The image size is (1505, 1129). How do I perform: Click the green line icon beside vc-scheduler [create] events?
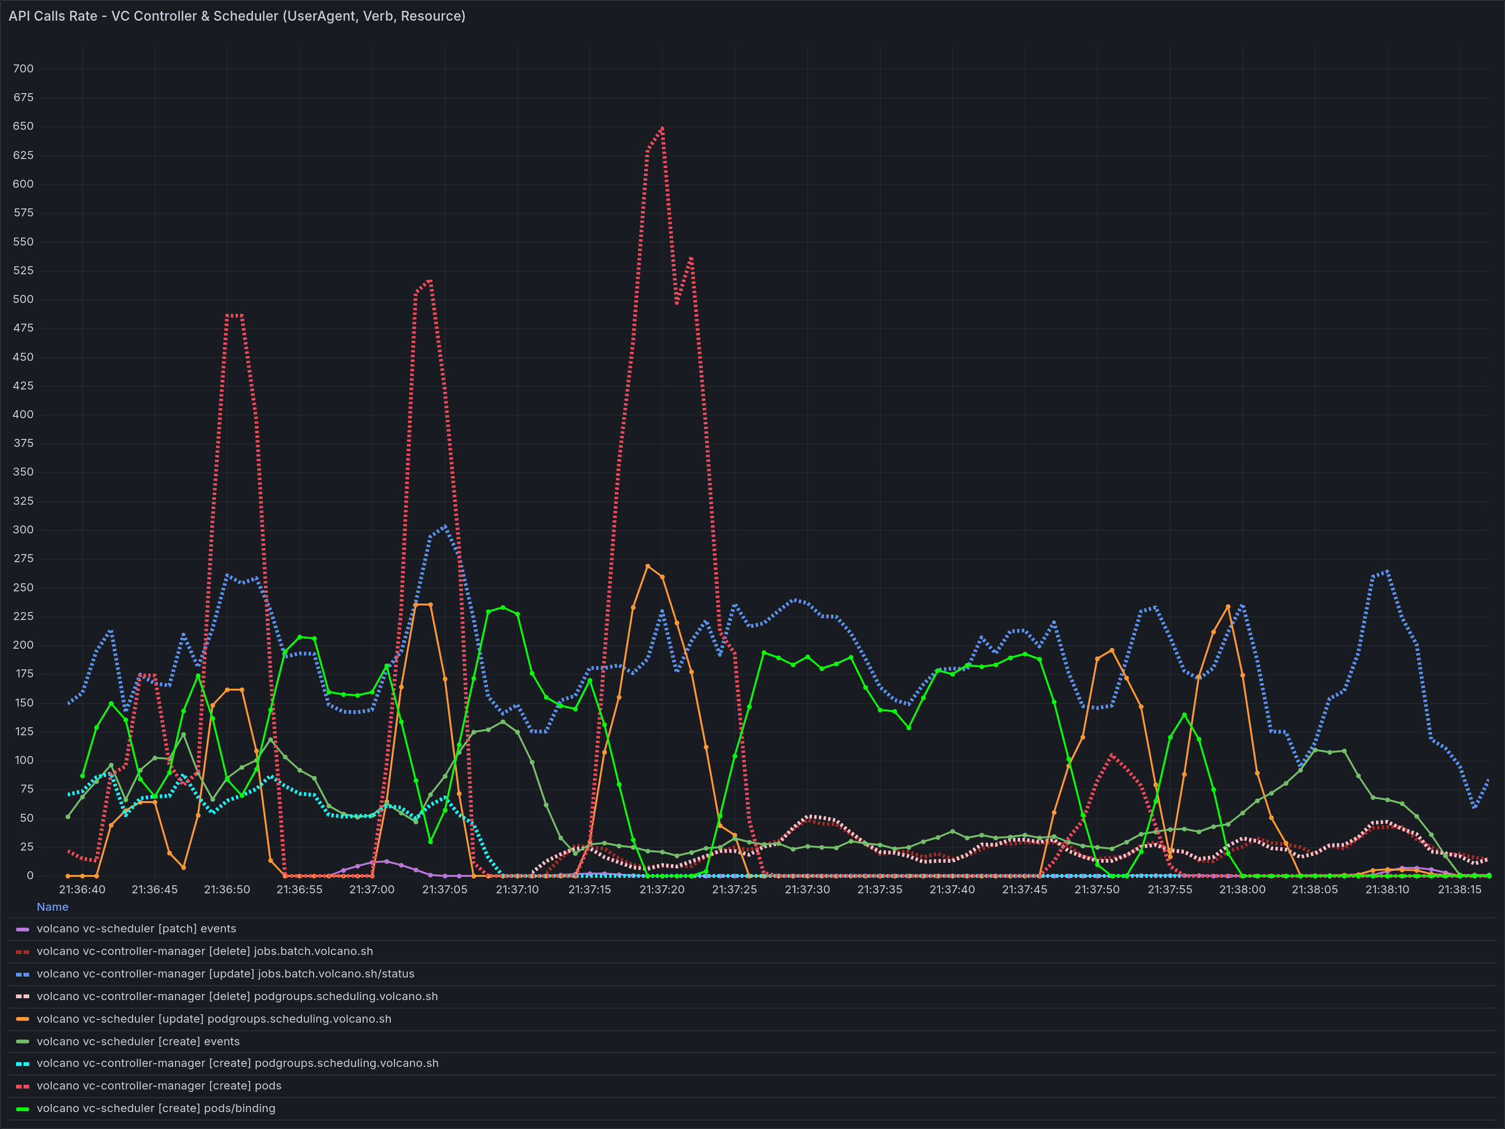pos(22,1041)
